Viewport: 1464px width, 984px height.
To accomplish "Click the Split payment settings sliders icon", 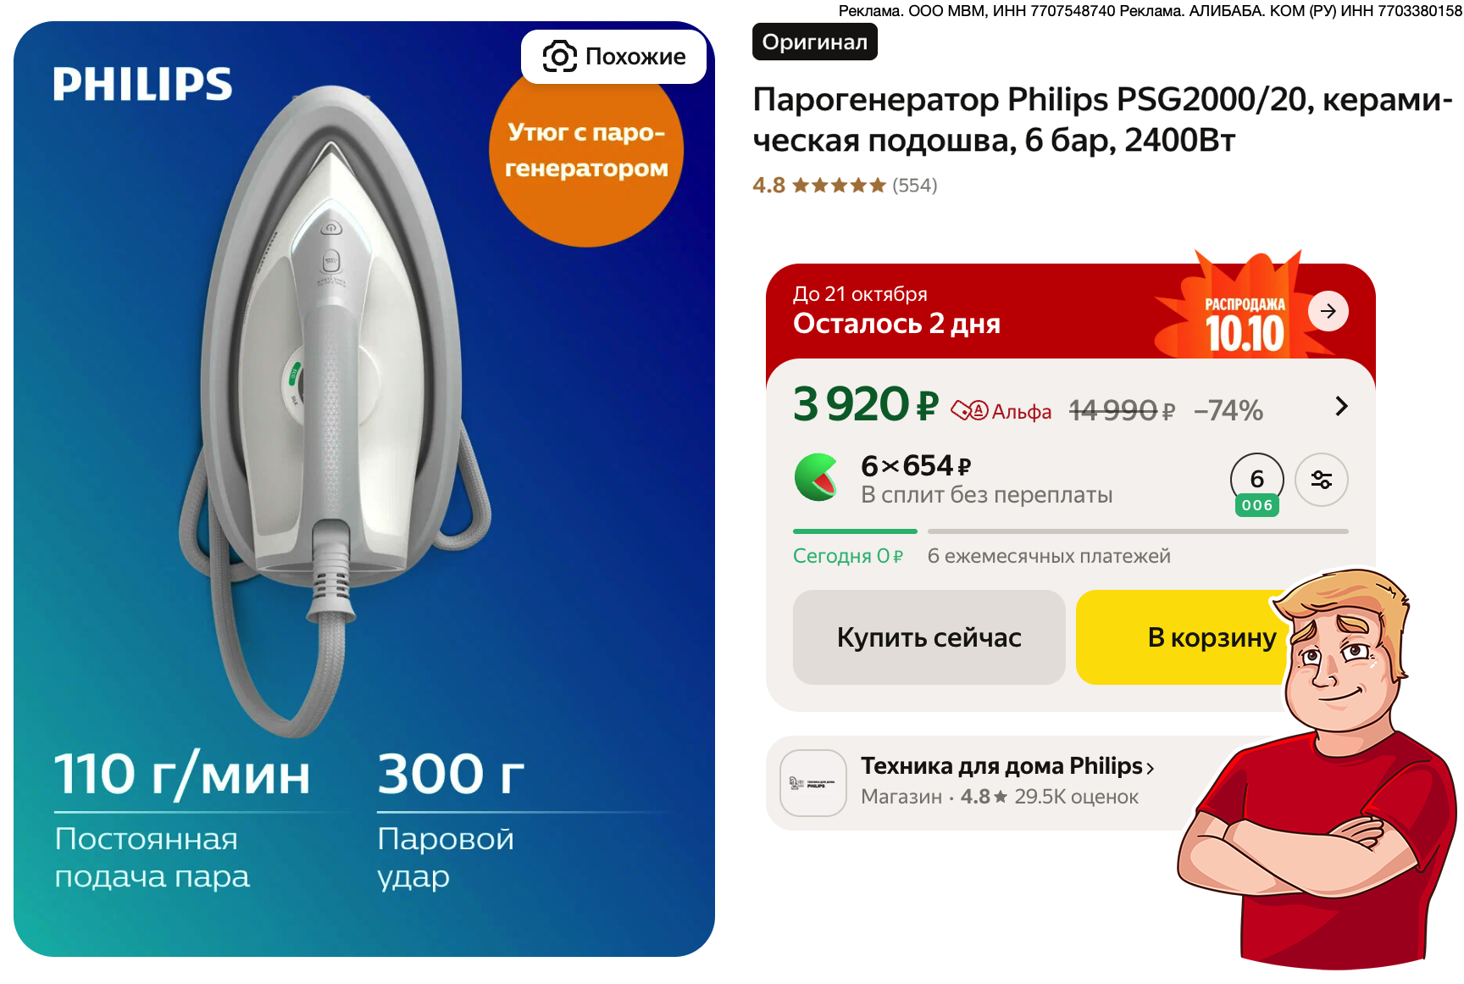I will (x=1321, y=480).
